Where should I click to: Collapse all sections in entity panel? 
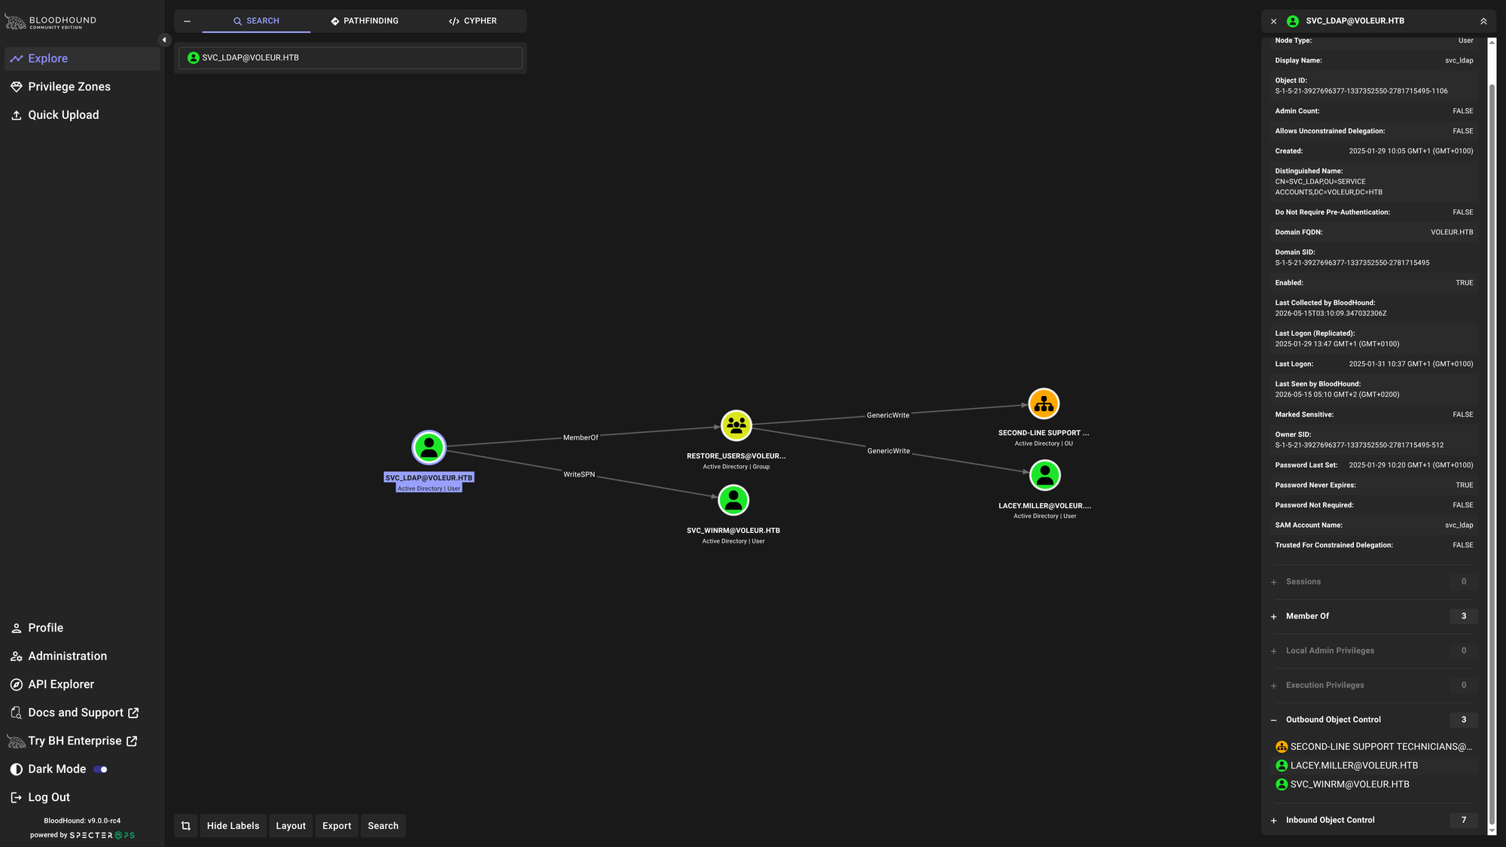tap(1483, 21)
